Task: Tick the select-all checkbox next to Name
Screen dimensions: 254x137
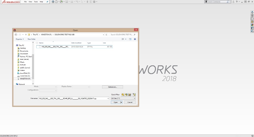Action: 37,43
